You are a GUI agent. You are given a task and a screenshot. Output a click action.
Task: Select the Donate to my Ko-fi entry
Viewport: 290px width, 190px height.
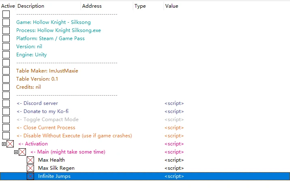point(43,111)
